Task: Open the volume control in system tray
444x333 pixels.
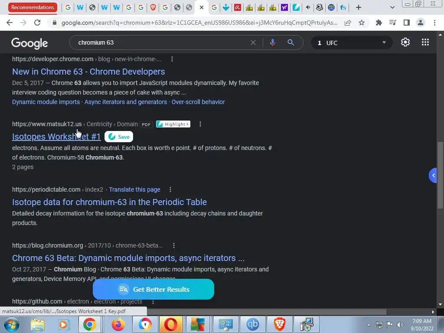Action: coord(400,324)
